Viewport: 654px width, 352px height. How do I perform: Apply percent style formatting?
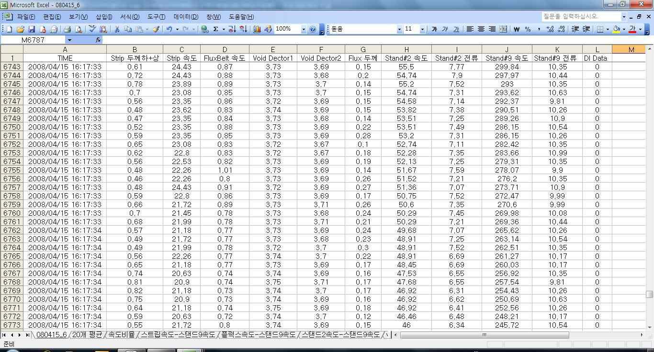point(528,29)
